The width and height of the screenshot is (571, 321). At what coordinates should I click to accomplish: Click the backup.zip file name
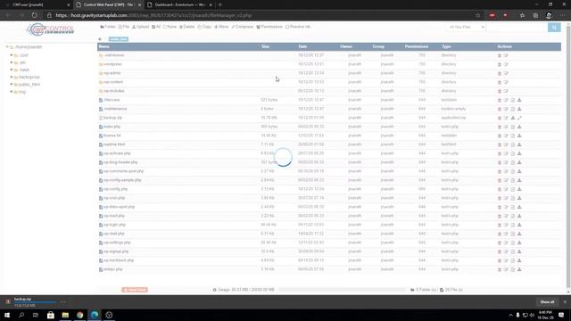pos(112,118)
